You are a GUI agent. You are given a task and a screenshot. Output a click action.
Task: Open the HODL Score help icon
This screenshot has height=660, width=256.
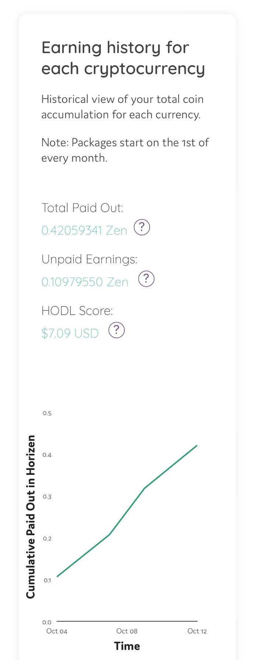point(117,331)
